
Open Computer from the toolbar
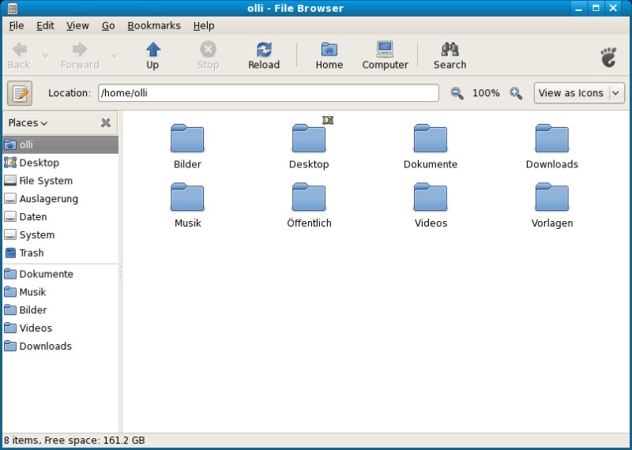[x=385, y=55]
